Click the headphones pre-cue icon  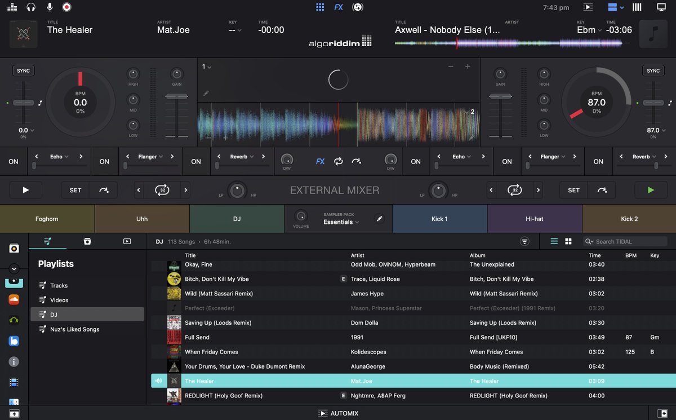tap(31, 7)
